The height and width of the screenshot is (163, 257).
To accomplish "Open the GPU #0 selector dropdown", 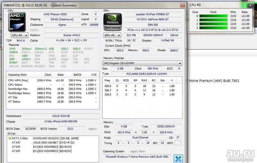I will click(112, 35).
